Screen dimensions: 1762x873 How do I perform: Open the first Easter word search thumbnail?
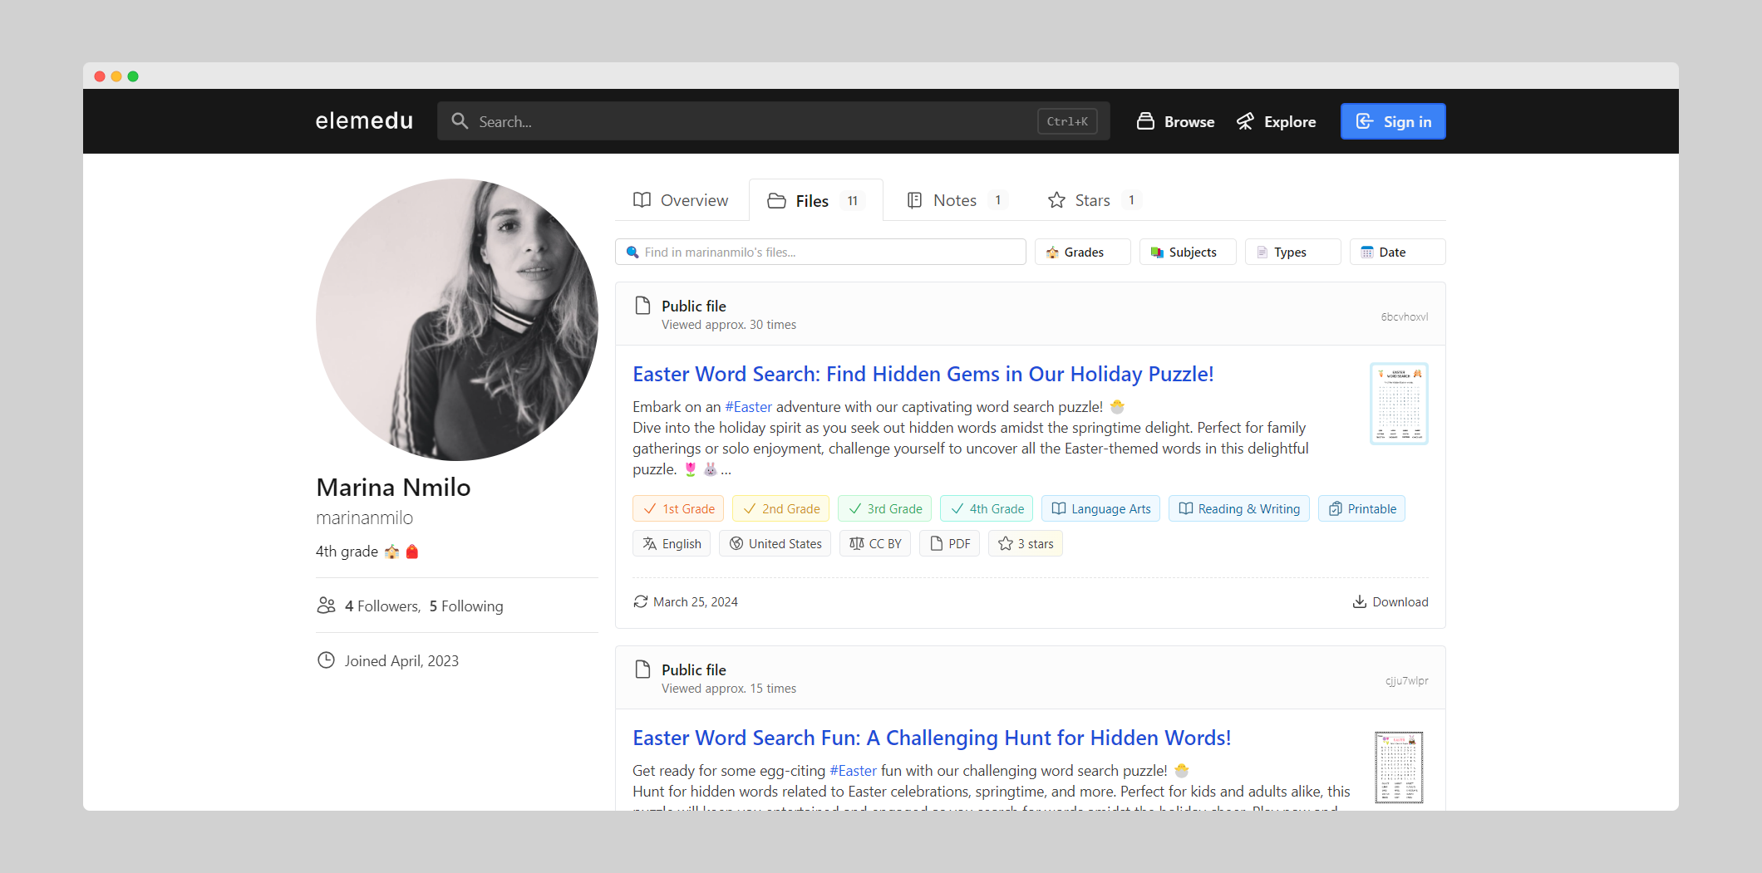pyautogui.click(x=1399, y=404)
